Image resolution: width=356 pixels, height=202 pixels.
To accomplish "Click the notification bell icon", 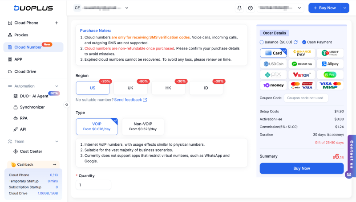I will click(239, 8).
